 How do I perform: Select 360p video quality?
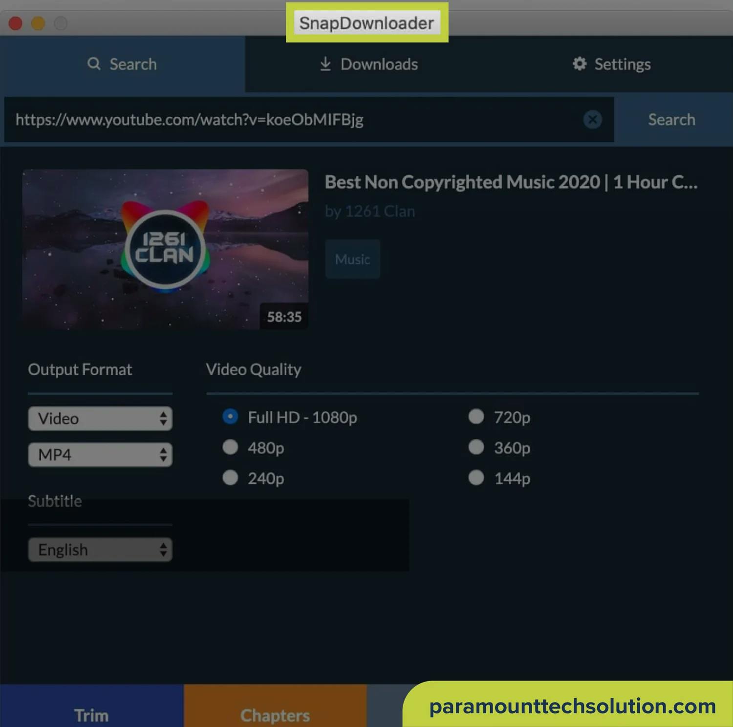pyautogui.click(x=476, y=447)
